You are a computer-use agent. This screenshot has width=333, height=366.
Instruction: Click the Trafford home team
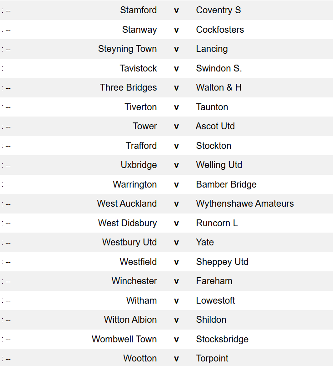(x=141, y=146)
